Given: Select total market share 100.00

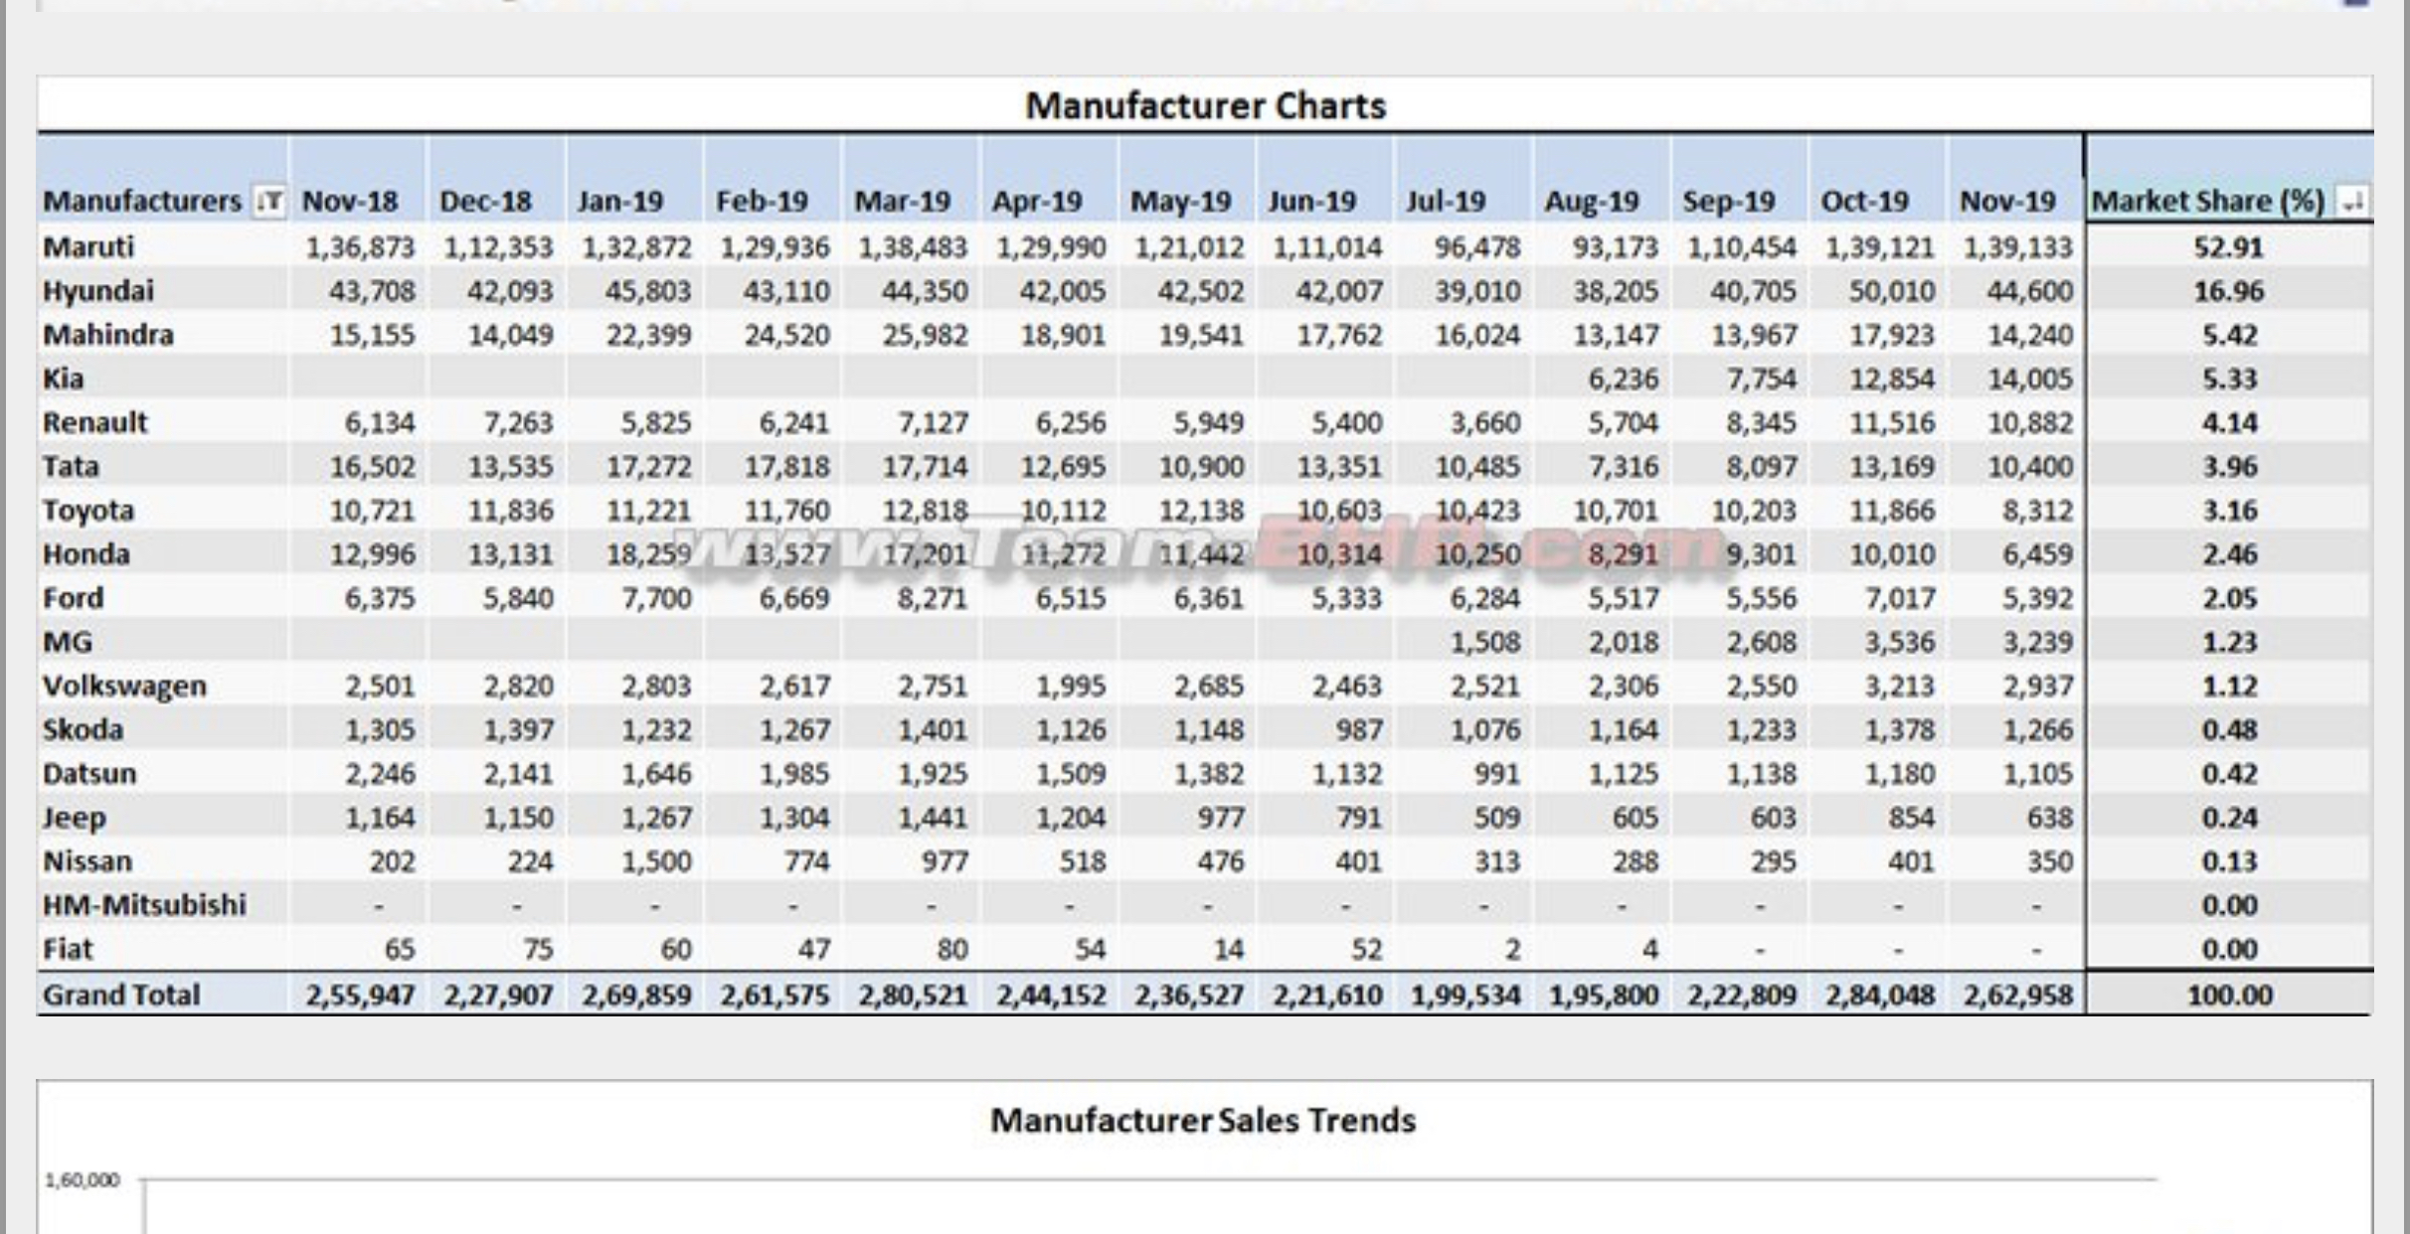Looking at the screenshot, I should [2229, 995].
